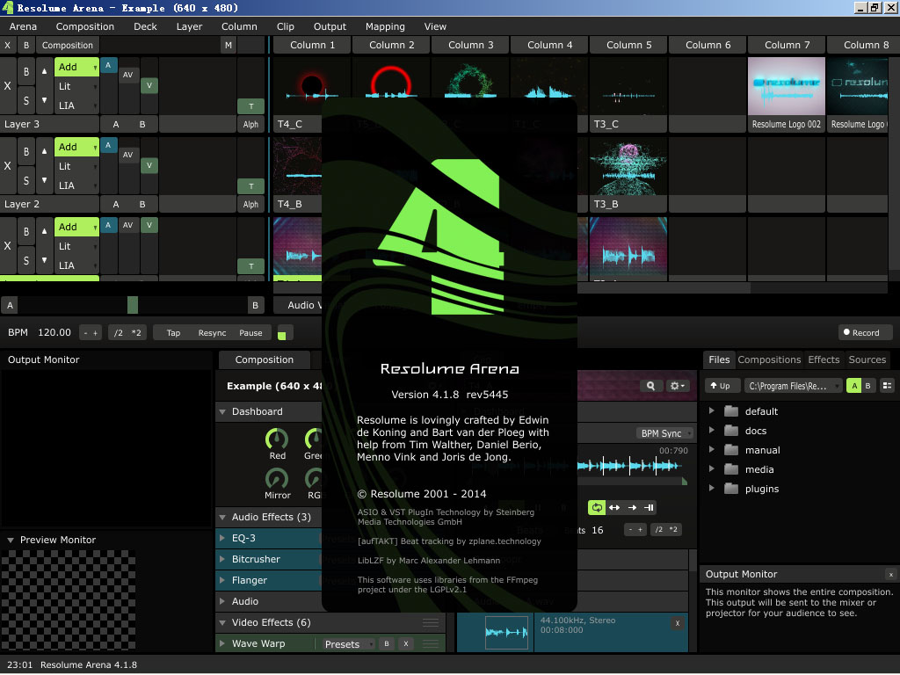Clear Layer 2 with its X button
The height and width of the screenshot is (675, 900).
7,166
